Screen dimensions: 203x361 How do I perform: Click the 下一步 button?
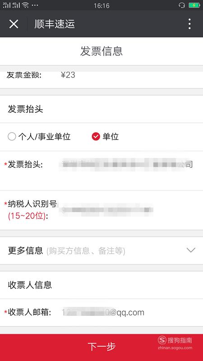click(101, 347)
